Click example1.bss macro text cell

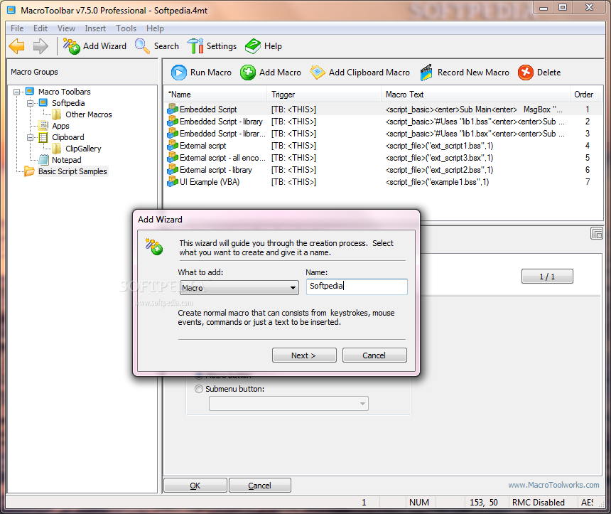pyautogui.click(x=437, y=182)
